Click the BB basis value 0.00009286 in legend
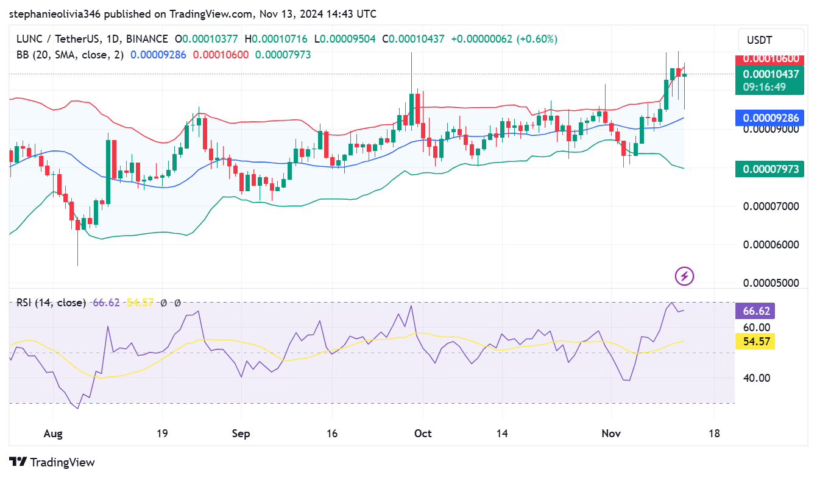The width and height of the screenshot is (817, 478). [158, 55]
